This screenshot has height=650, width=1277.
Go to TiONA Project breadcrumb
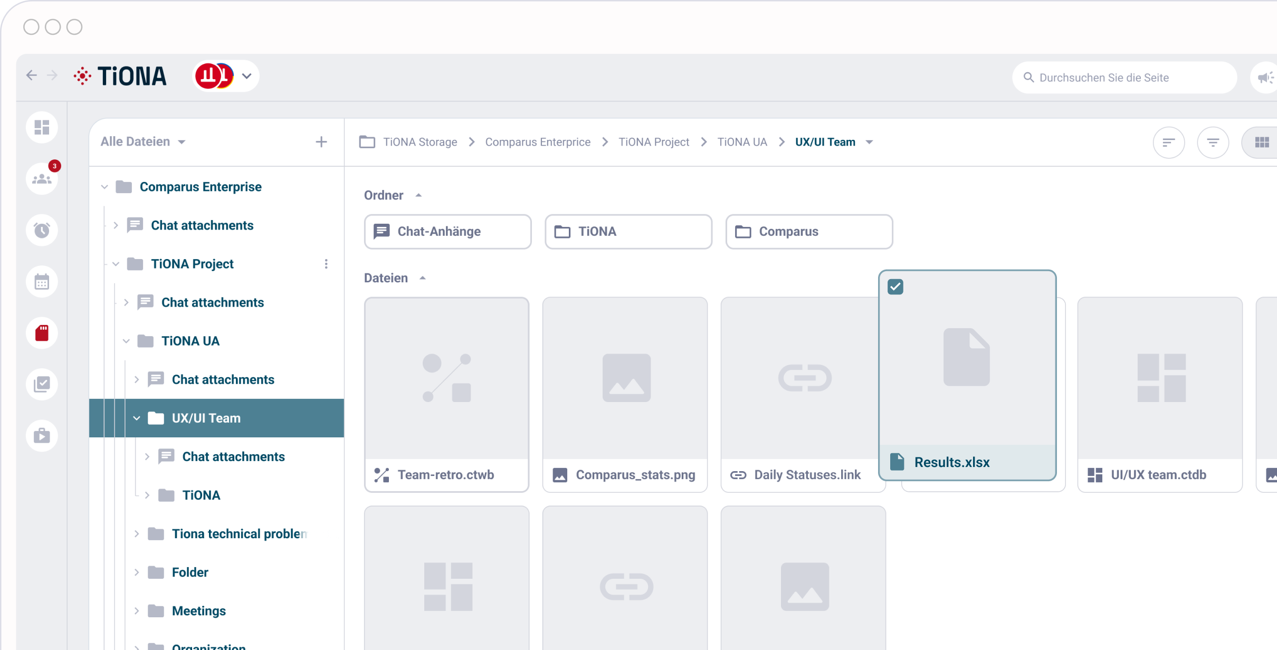[654, 142]
